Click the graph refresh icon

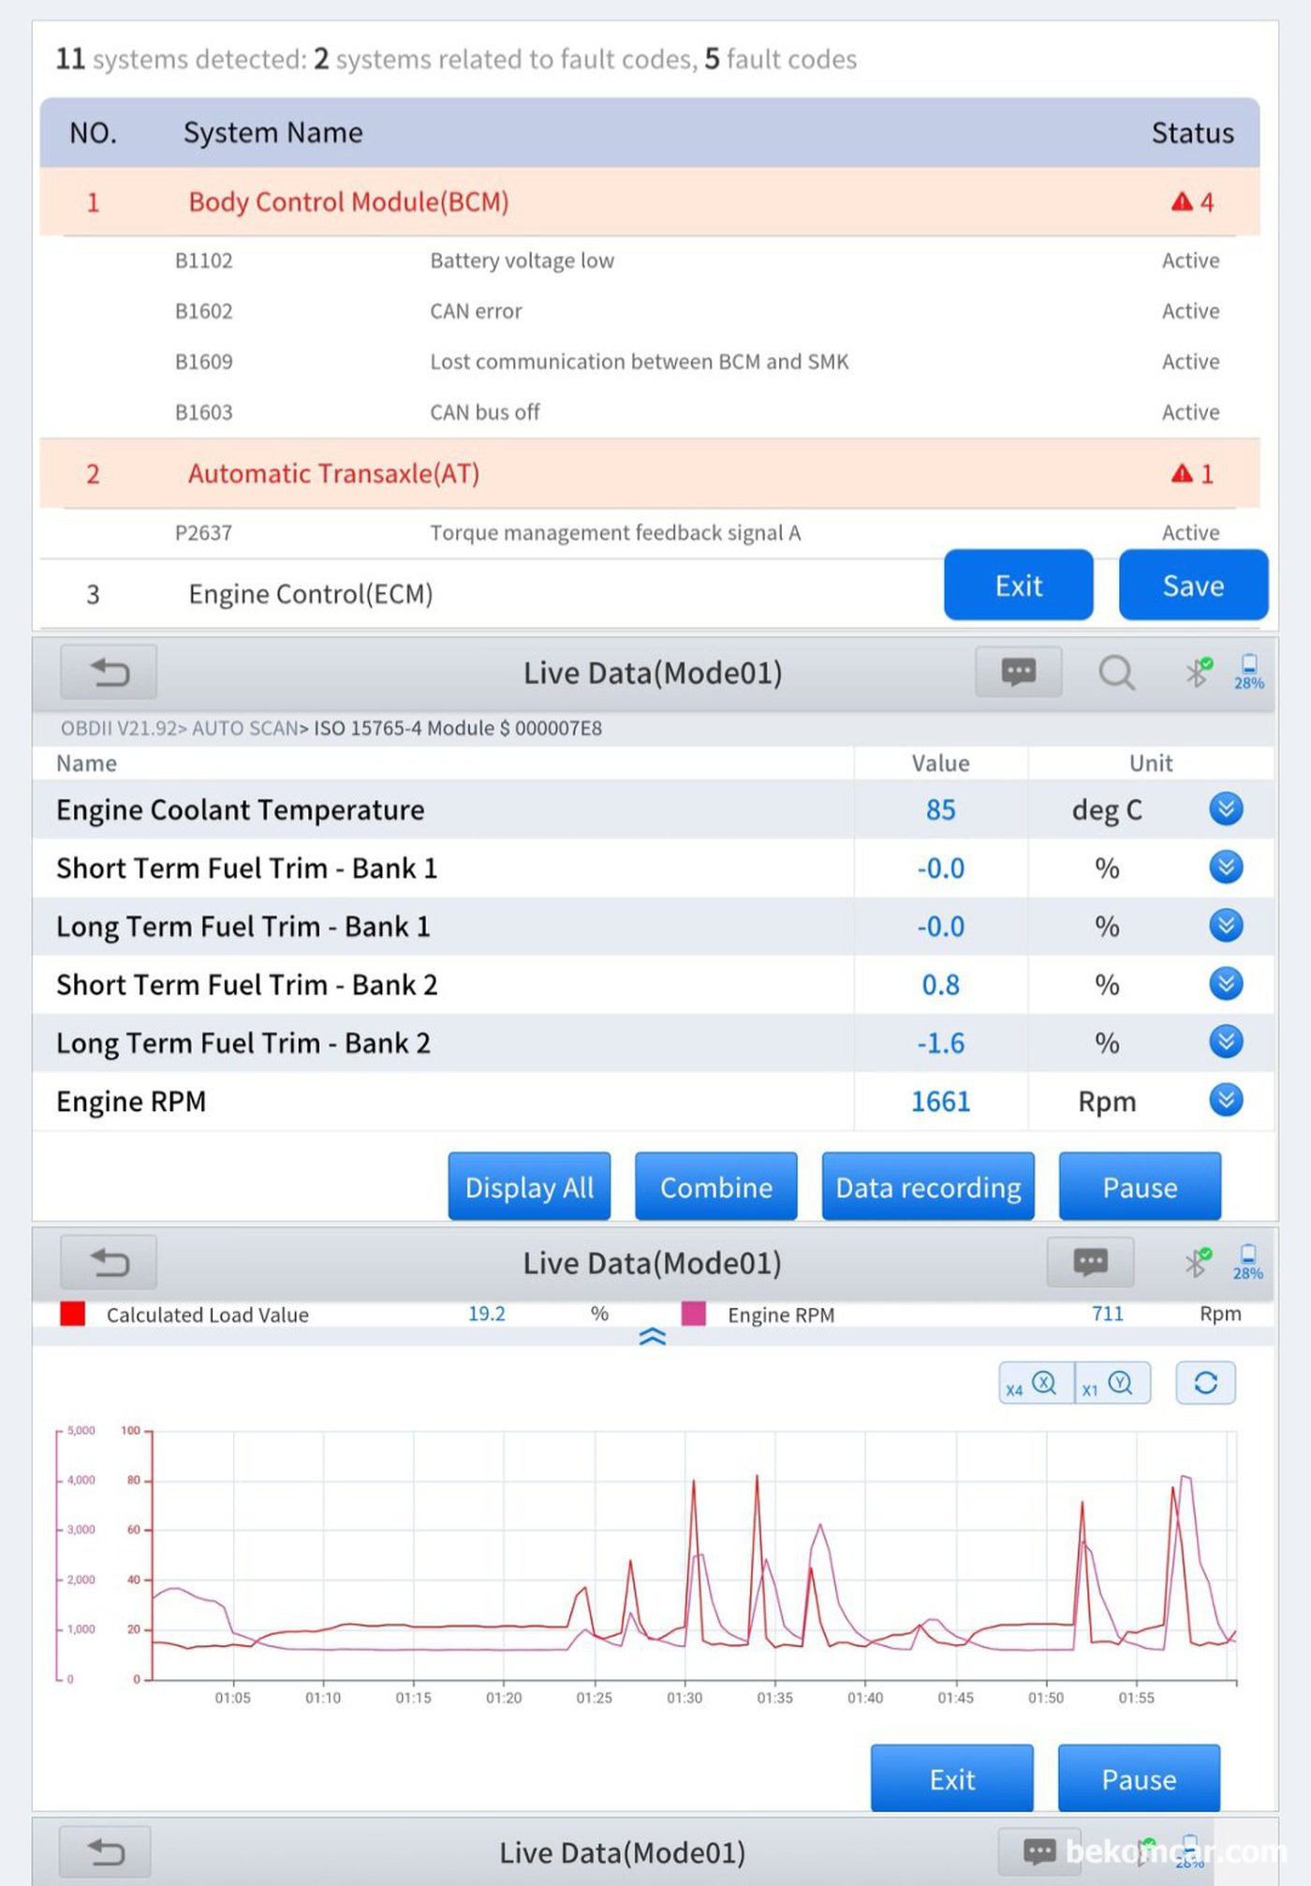pyautogui.click(x=1205, y=1383)
